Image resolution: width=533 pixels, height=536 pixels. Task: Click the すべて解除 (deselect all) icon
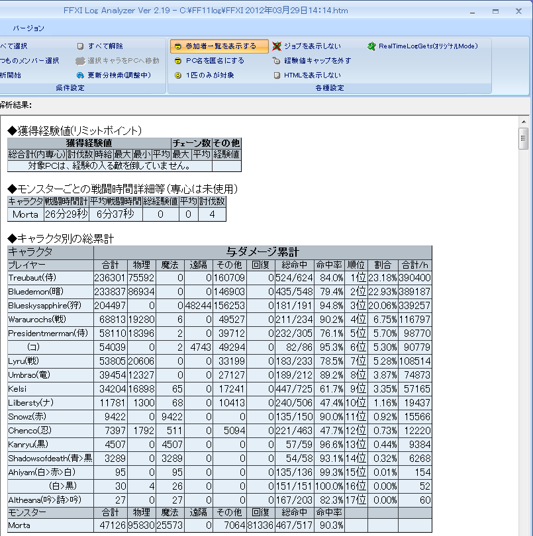pos(80,46)
